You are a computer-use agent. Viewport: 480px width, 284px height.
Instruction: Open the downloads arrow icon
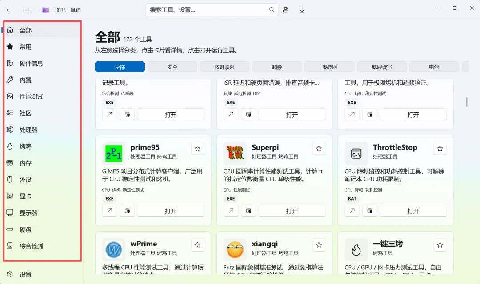[302, 10]
